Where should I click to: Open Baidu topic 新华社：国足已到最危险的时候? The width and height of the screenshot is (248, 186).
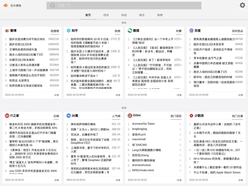click(x=213, y=77)
